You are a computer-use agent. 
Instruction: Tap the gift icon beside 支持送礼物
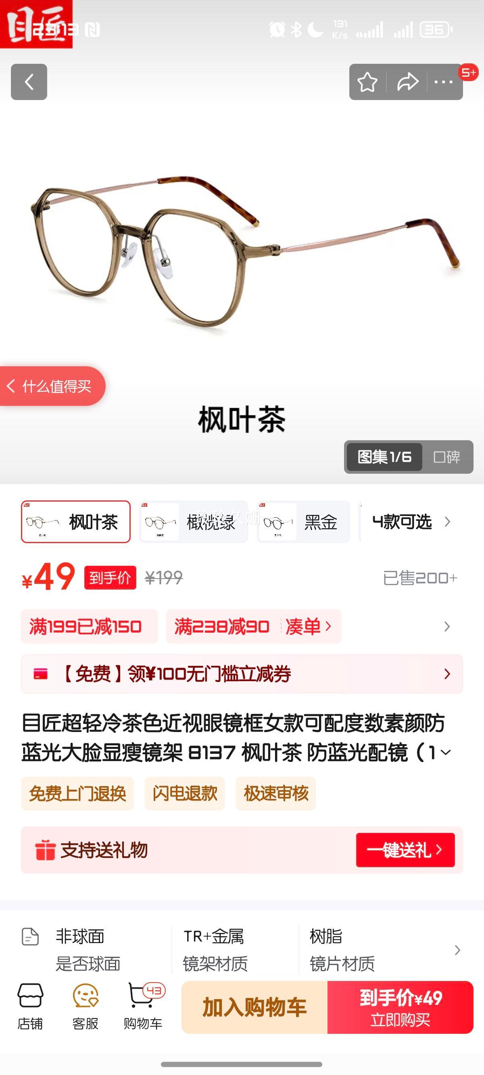coord(45,850)
